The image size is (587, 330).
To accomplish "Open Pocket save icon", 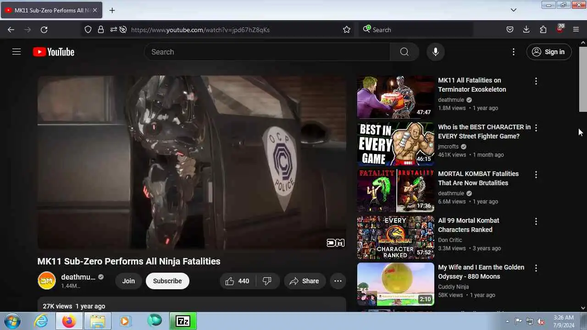I will click(510, 30).
